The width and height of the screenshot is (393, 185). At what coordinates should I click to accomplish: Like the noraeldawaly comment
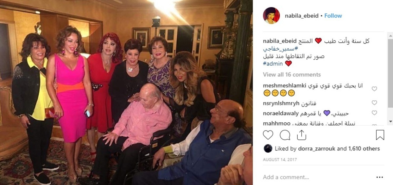[374, 113]
